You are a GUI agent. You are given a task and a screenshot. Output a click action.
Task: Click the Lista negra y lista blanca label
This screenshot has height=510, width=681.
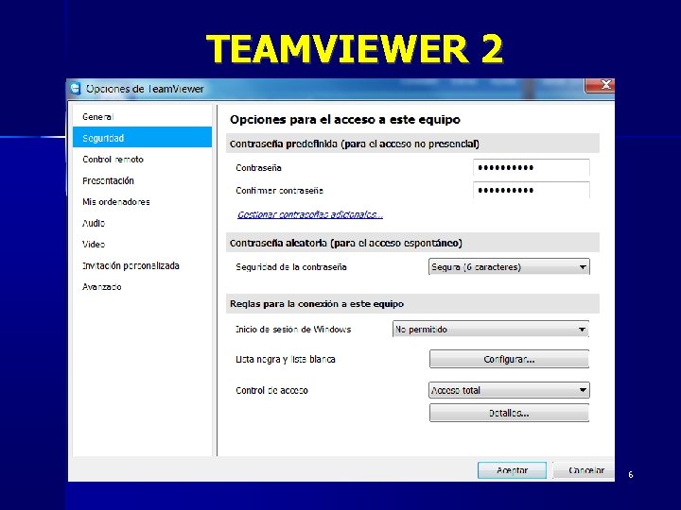[286, 359]
